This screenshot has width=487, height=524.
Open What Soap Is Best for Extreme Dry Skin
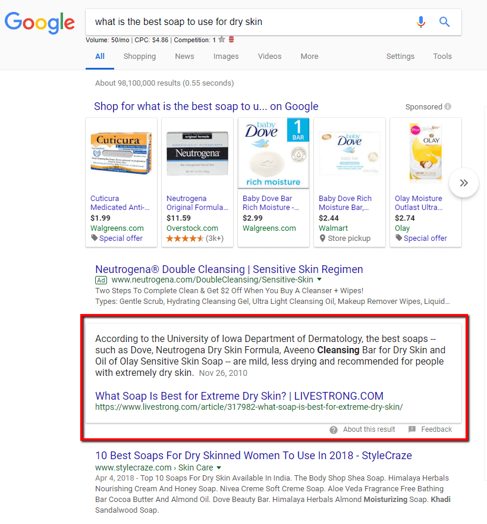[x=239, y=396]
